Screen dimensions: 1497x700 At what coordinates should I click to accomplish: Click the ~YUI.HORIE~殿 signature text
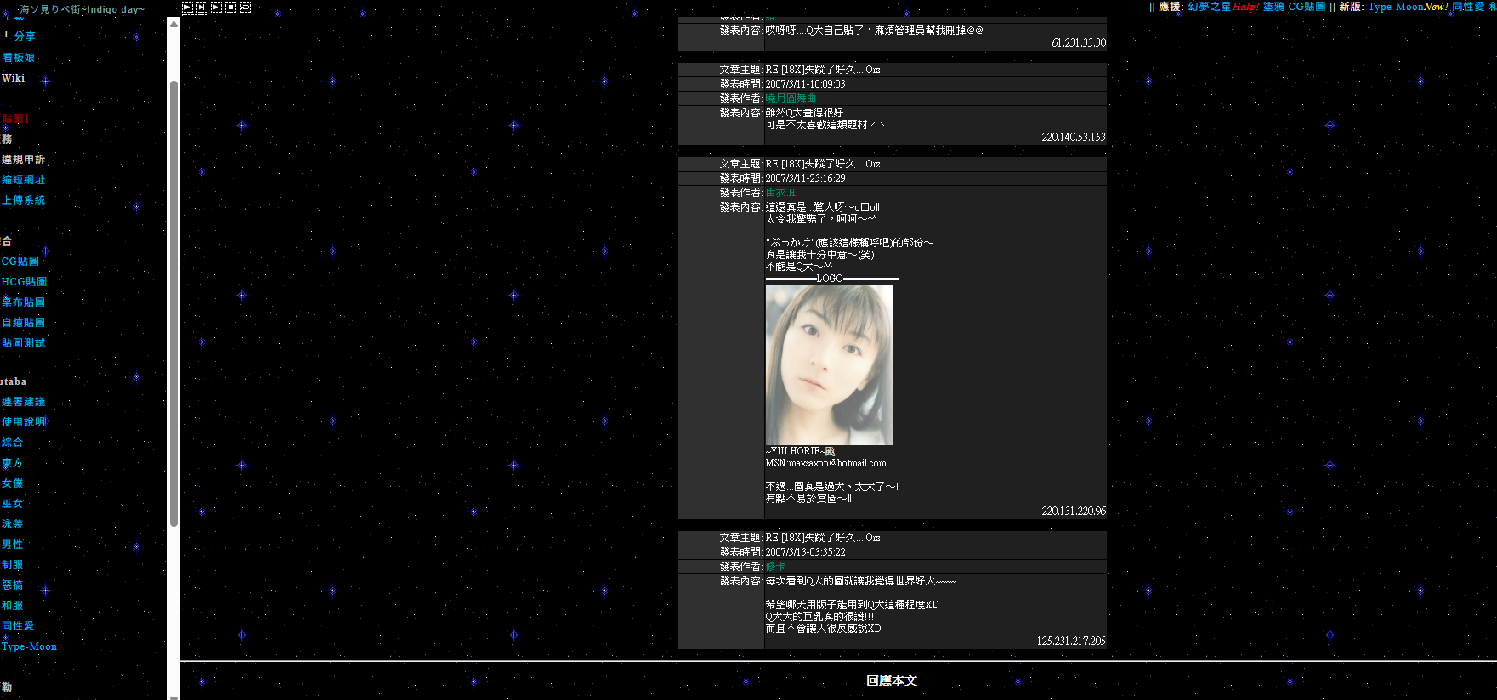tap(800, 451)
